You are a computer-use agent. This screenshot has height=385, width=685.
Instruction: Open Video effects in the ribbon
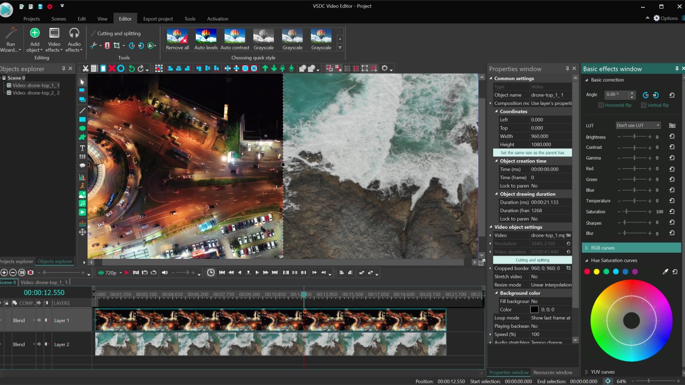(54, 39)
